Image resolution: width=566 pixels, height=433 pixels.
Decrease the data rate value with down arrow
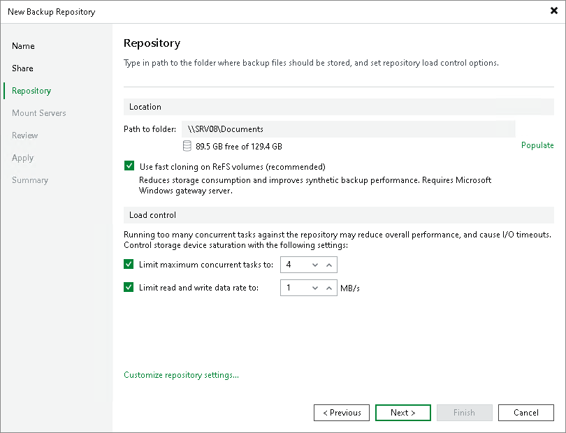coord(315,288)
